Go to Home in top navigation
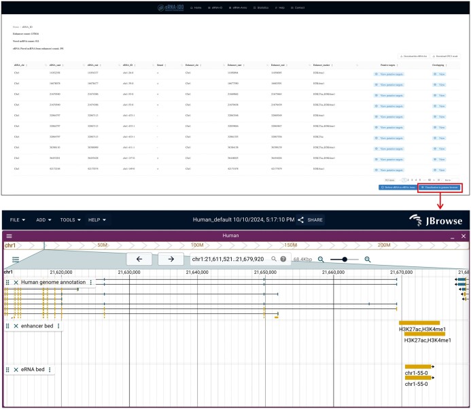 196,7
